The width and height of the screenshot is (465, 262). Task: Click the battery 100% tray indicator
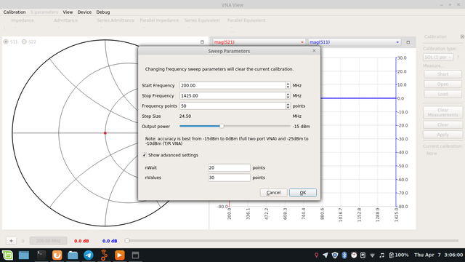tap(399, 255)
